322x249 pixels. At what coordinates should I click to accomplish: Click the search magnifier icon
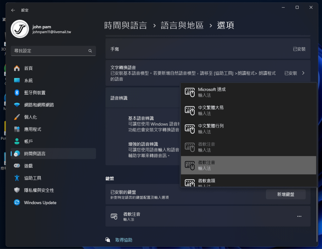pyautogui.click(x=90, y=51)
